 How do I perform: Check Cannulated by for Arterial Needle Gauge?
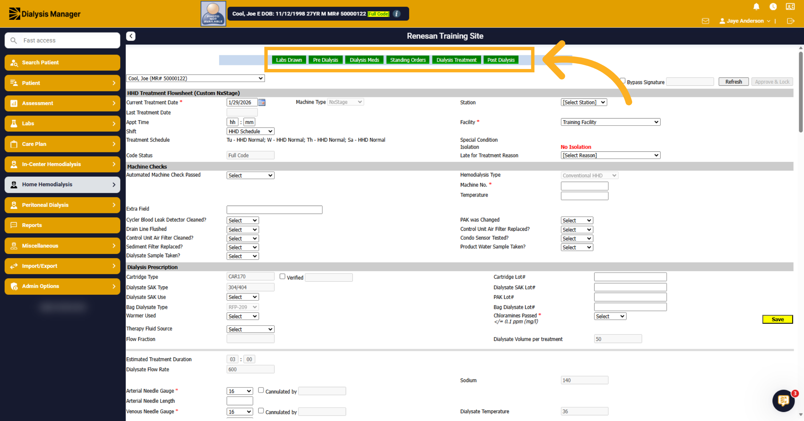[x=261, y=390]
